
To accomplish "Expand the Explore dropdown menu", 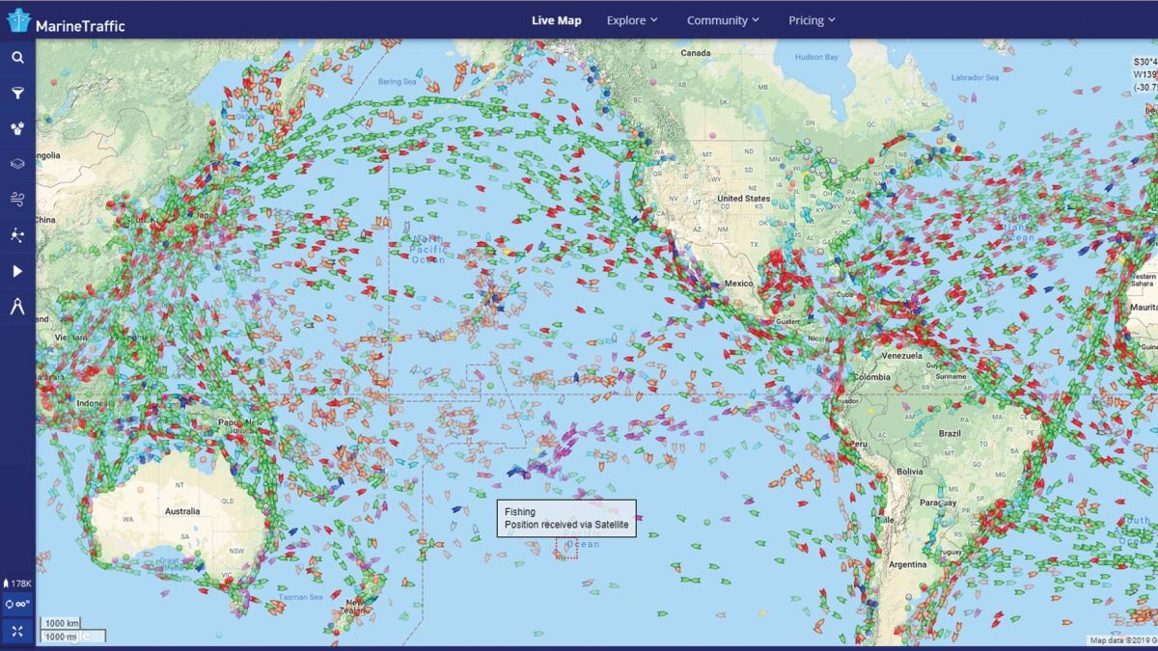I will point(631,20).
